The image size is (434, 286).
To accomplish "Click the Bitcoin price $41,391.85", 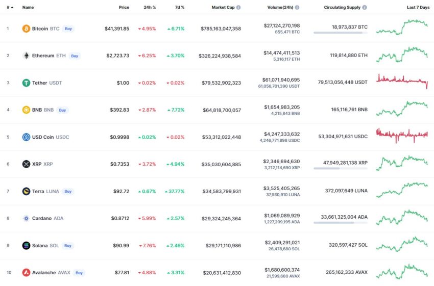I will point(117,29).
